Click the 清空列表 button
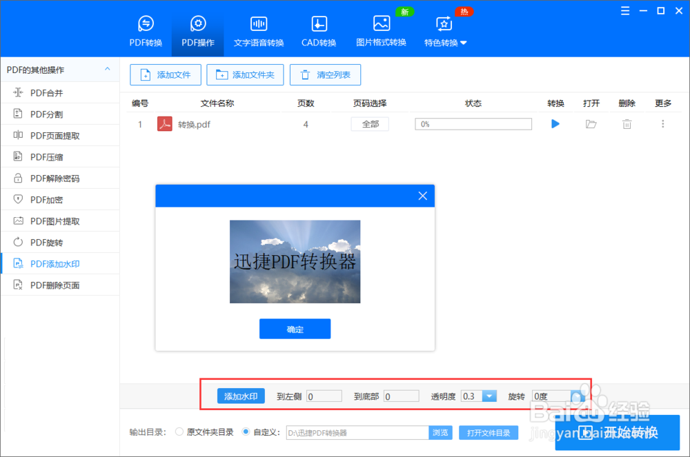The height and width of the screenshot is (457, 690). [x=325, y=74]
